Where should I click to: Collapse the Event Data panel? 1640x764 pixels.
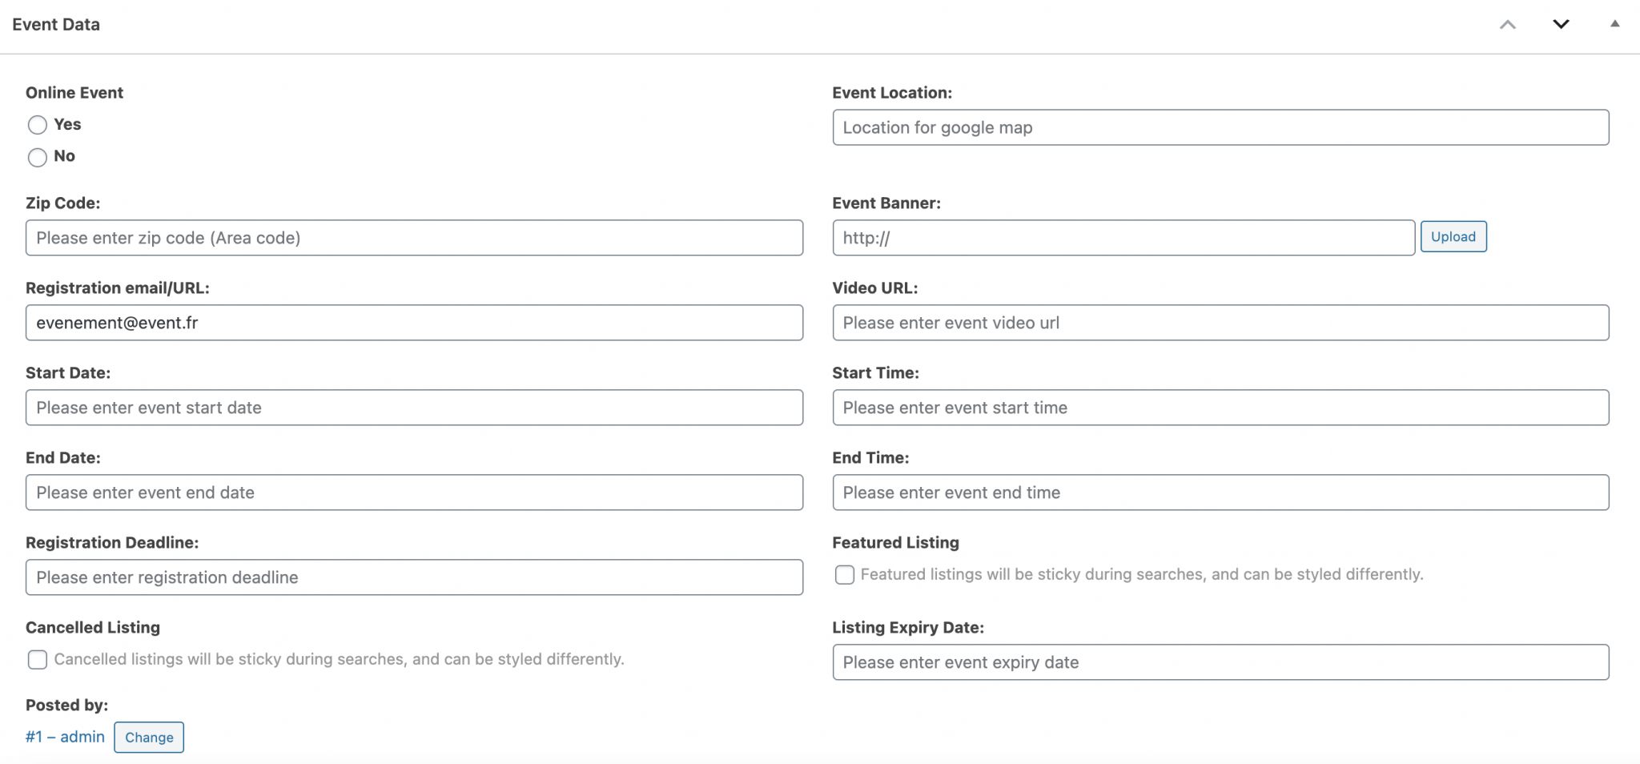point(1614,24)
